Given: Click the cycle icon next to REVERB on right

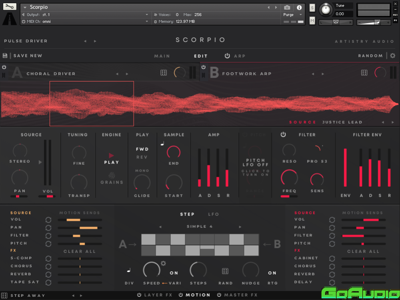Looking at the screenshot, I should [332, 274].
